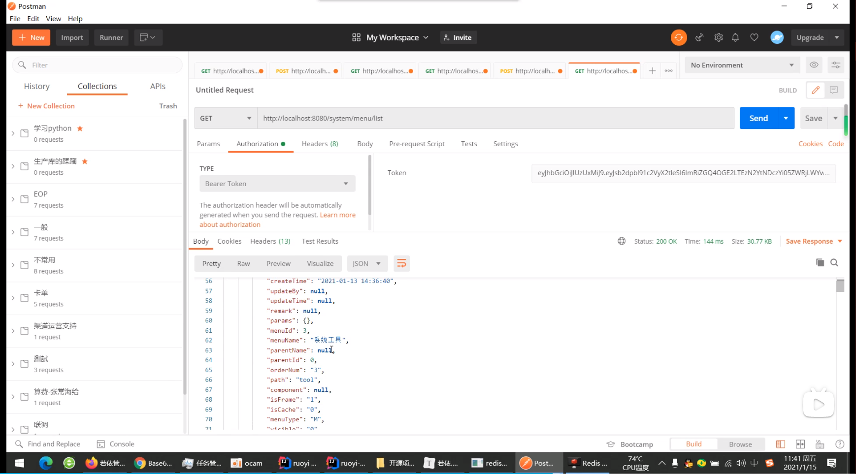This screenshot has height=474, width=856.
Task: Switch status bar toggle to Build
Action: click(x=693, y=444)
